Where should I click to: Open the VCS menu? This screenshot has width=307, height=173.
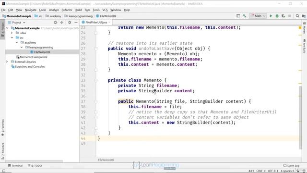pos(105,10)
